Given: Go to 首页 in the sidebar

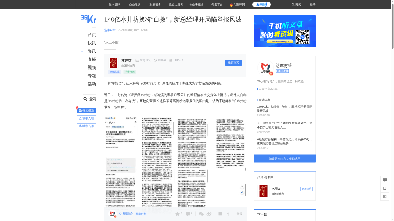Looking at the screenshot, I should tap(92, 35).
